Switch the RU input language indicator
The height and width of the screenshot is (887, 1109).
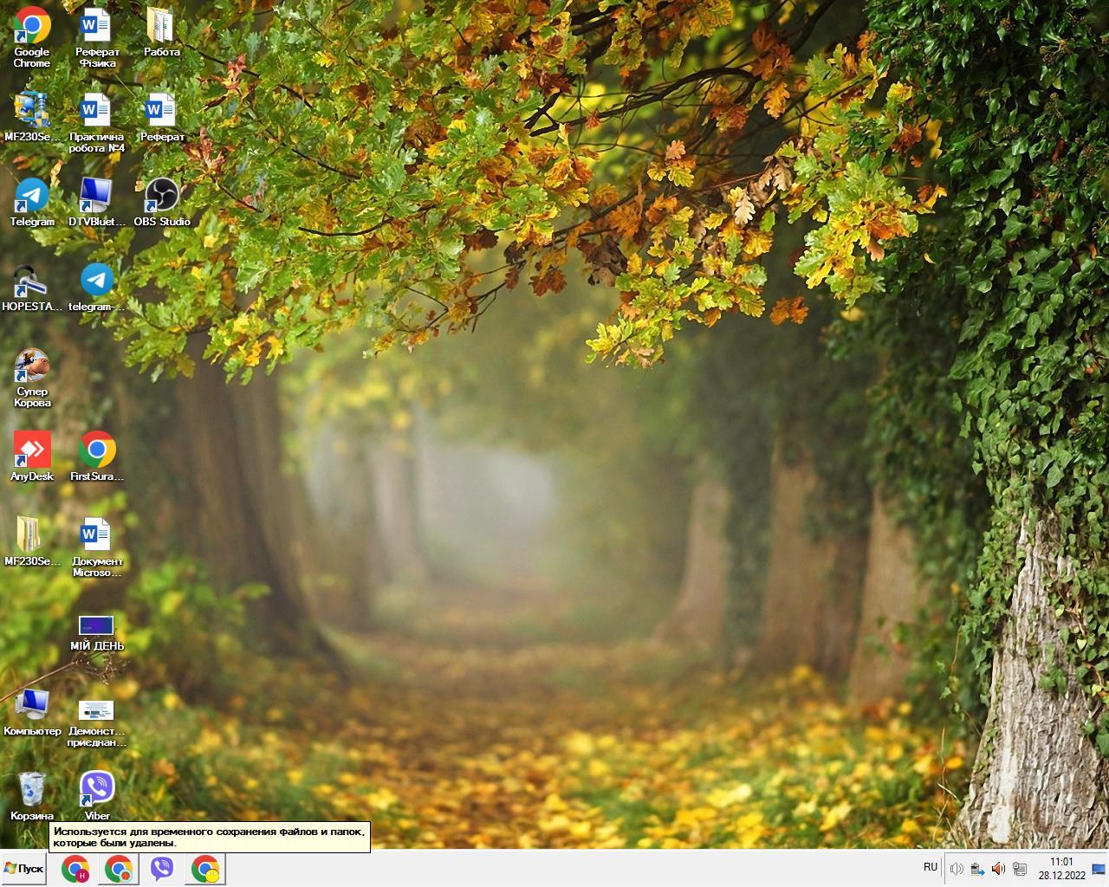(x=931, y=867)
